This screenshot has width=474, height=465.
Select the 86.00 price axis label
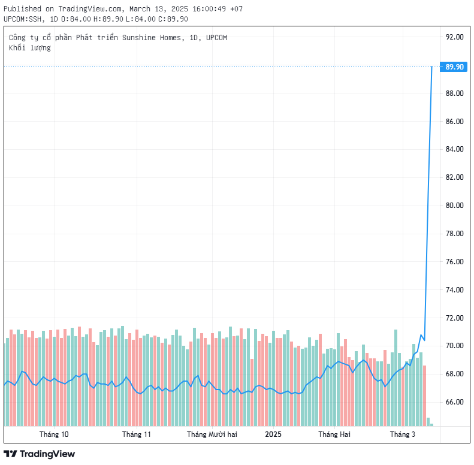tap(455, 121)
